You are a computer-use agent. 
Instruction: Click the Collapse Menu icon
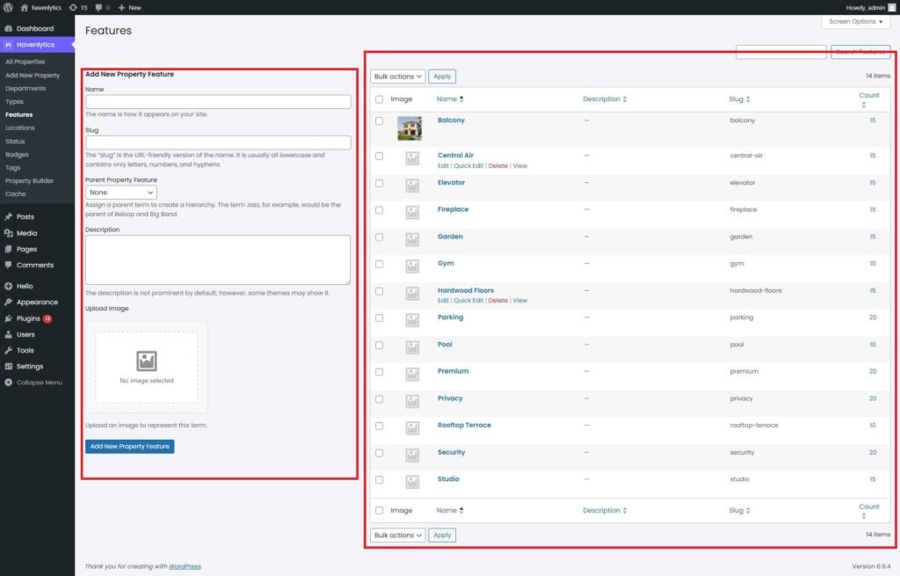point(8,383)
